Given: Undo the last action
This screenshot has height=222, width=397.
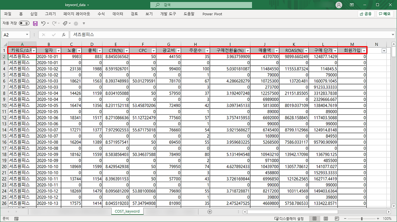Looking at the screenshot, I should (x=43, y=24).
